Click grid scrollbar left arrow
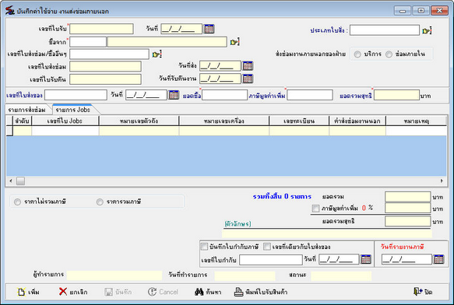 [x=11, y=181]
